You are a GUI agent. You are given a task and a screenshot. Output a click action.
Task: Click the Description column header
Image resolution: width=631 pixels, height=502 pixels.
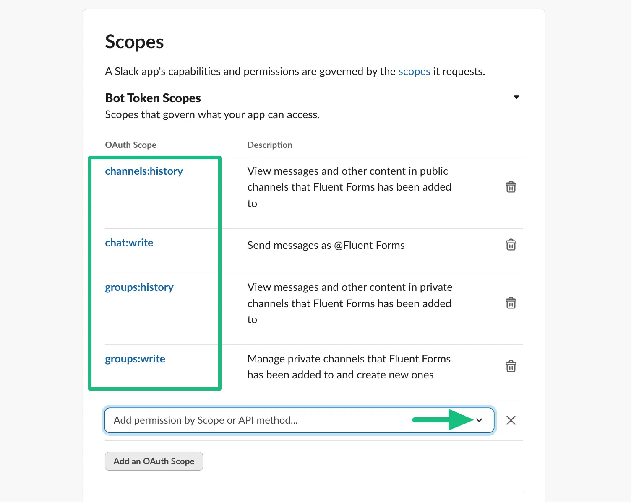click(x=270, y=145)
